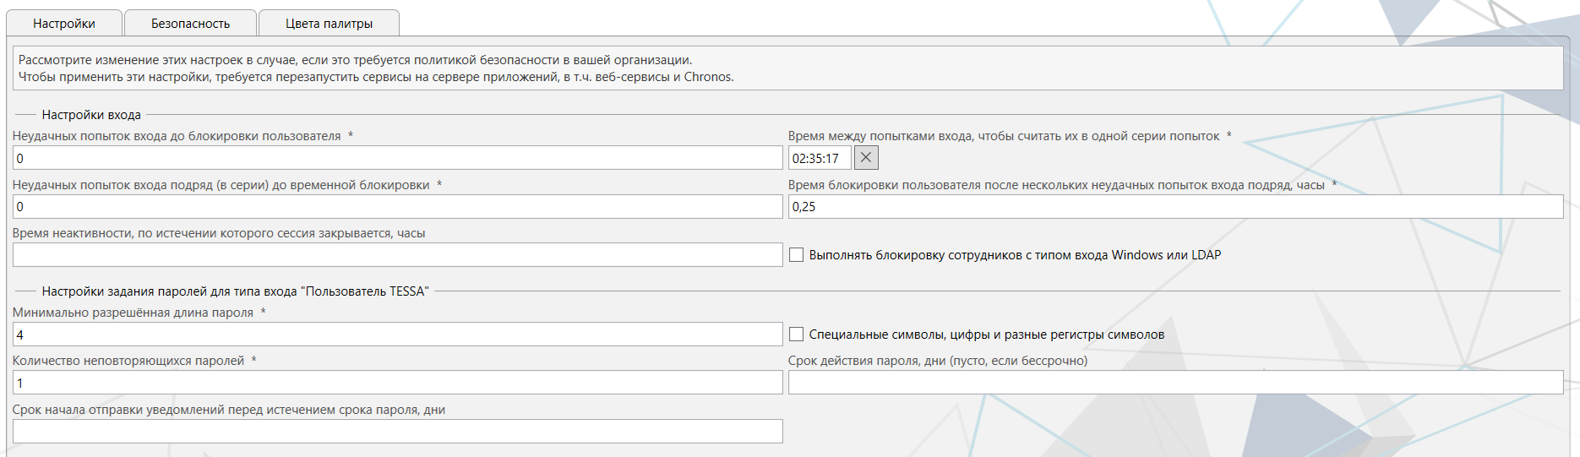Image resolution: width=1580 pixels, height=457 pixels.
Task: Click the number of non-repeating passwords field
Action: 397,383
